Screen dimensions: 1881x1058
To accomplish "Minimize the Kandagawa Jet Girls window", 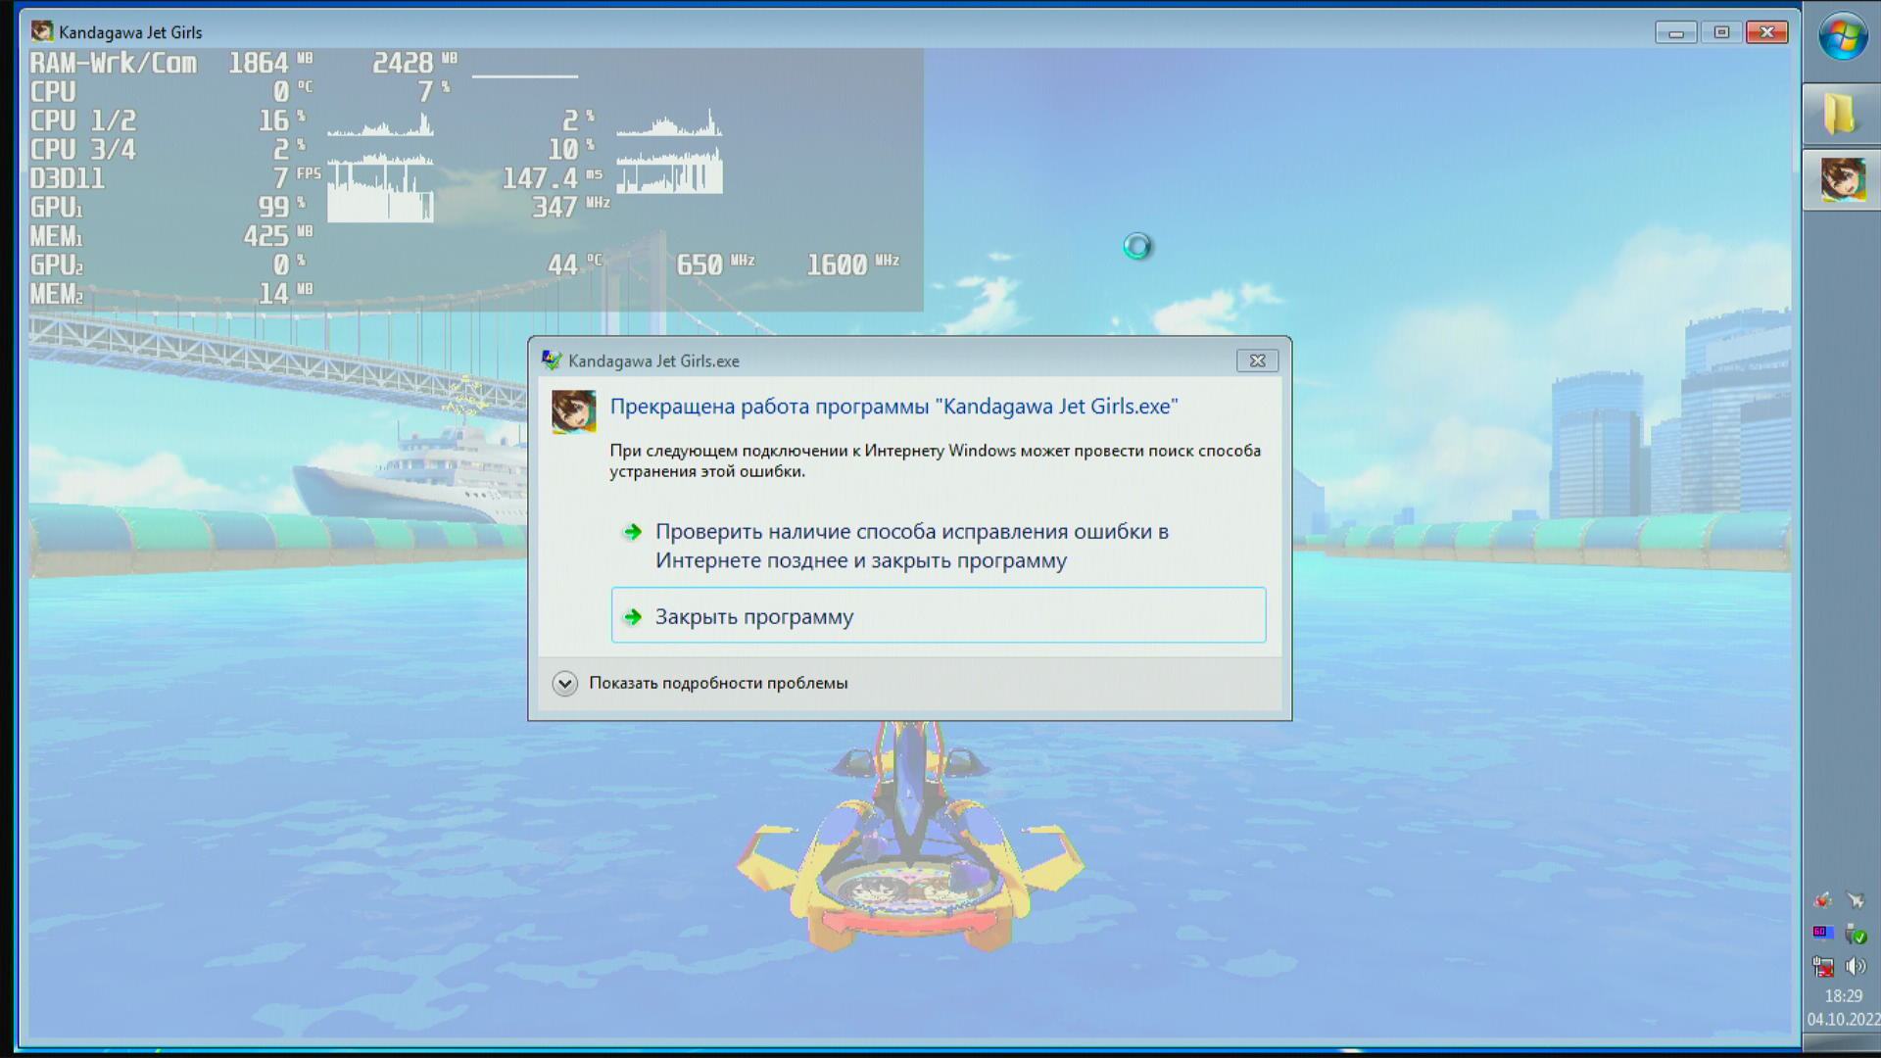I will pos(1675,32).
